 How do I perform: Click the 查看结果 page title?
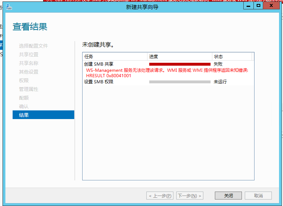click(x=30, y=27)
